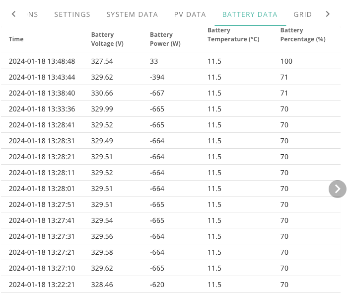Click battery power value 33
The height and width of the screenshot is (299, 348).
click(154, 61)
